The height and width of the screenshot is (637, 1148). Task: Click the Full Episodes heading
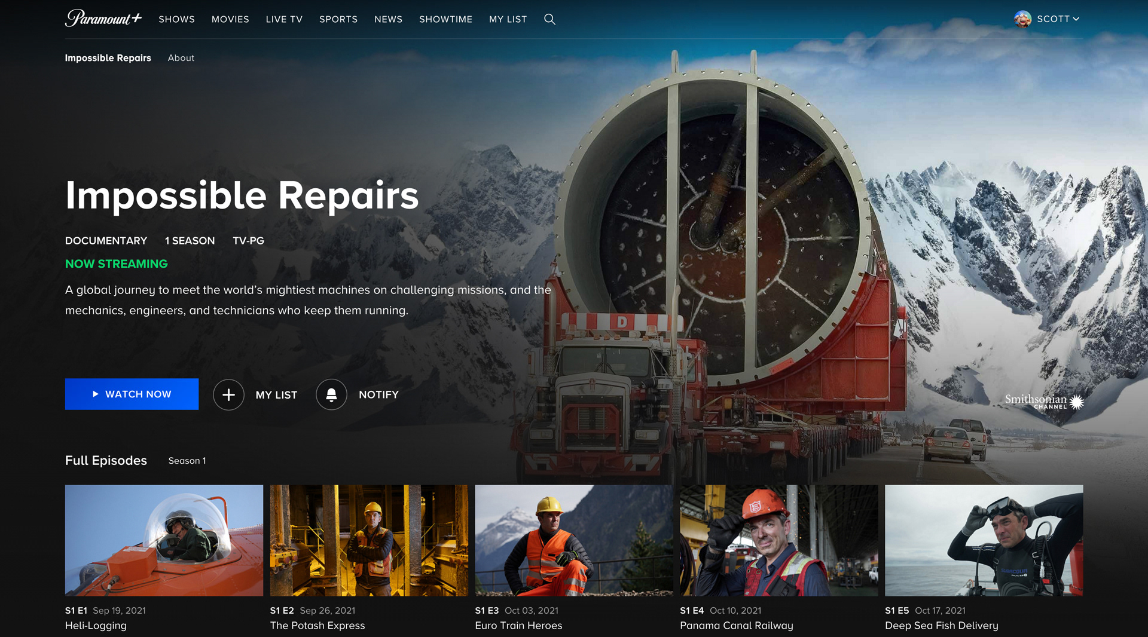pos(106,461)
